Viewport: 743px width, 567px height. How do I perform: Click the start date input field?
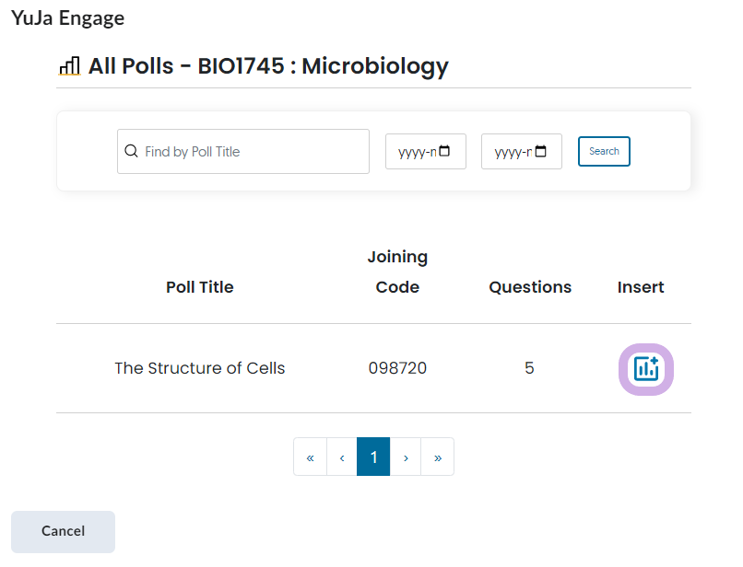426,152
